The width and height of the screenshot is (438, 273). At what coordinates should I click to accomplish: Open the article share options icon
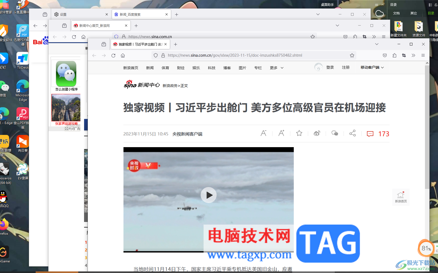(353, 133)
